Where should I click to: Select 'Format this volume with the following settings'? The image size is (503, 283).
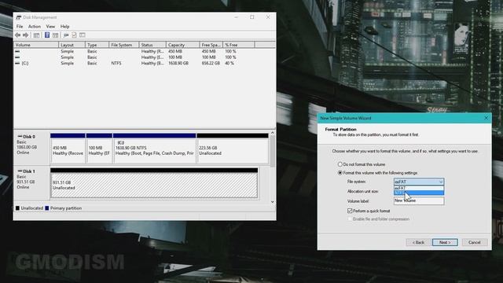pos(340,173)
